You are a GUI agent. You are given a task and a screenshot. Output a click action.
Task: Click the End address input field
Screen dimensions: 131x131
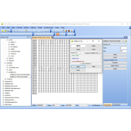pyautogui.click(x=123, y=51)
